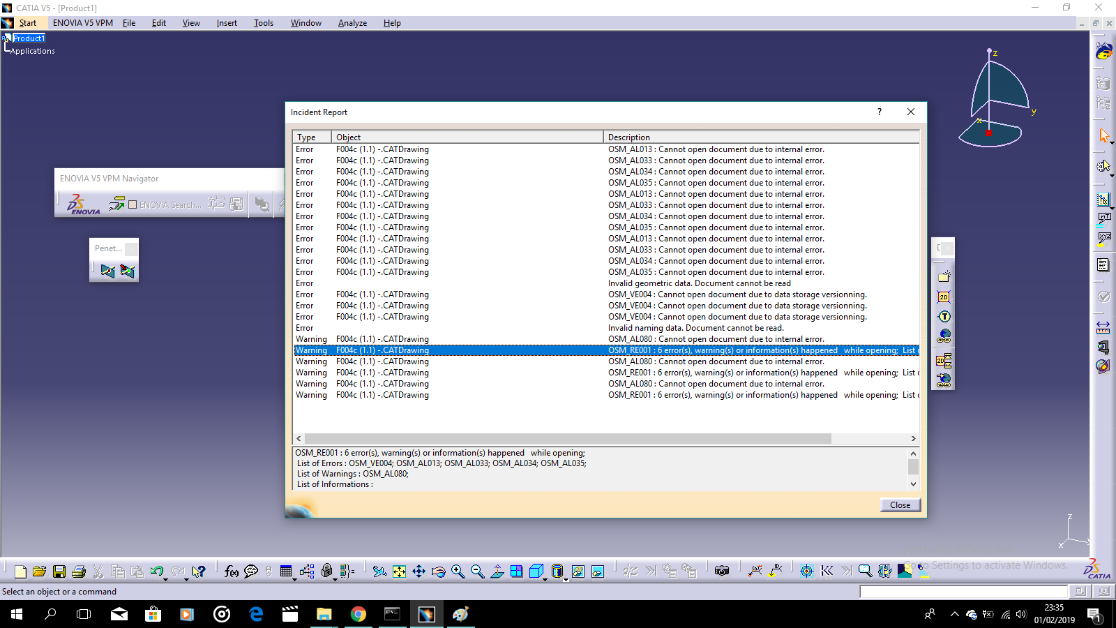Screen dimensions: 1116x628
Task: Click the Print icon in toolbar
Action: pos(79,571)
